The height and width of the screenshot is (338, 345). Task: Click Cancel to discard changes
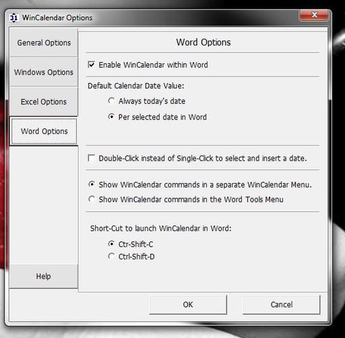tap(282, 304)
